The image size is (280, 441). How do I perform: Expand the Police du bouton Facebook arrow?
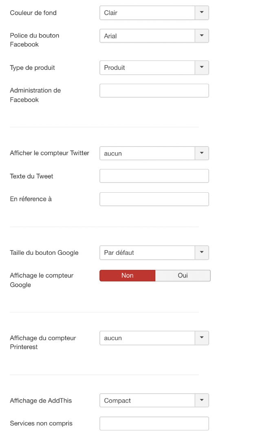pyautogui.click(x=202, y=36)
